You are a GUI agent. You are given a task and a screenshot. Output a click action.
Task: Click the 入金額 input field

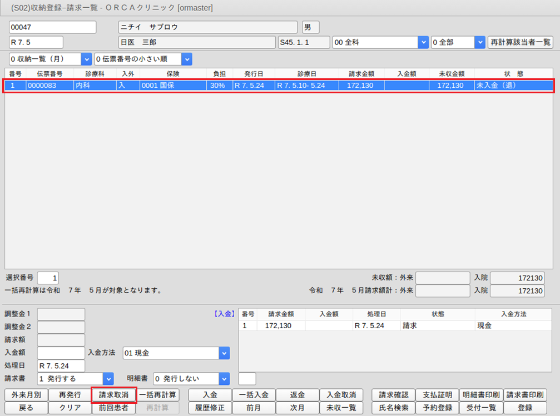(x=61, y=353)
